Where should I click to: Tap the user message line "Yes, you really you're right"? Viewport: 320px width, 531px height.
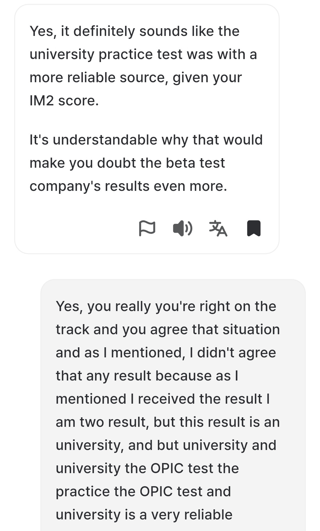point(166,306)
